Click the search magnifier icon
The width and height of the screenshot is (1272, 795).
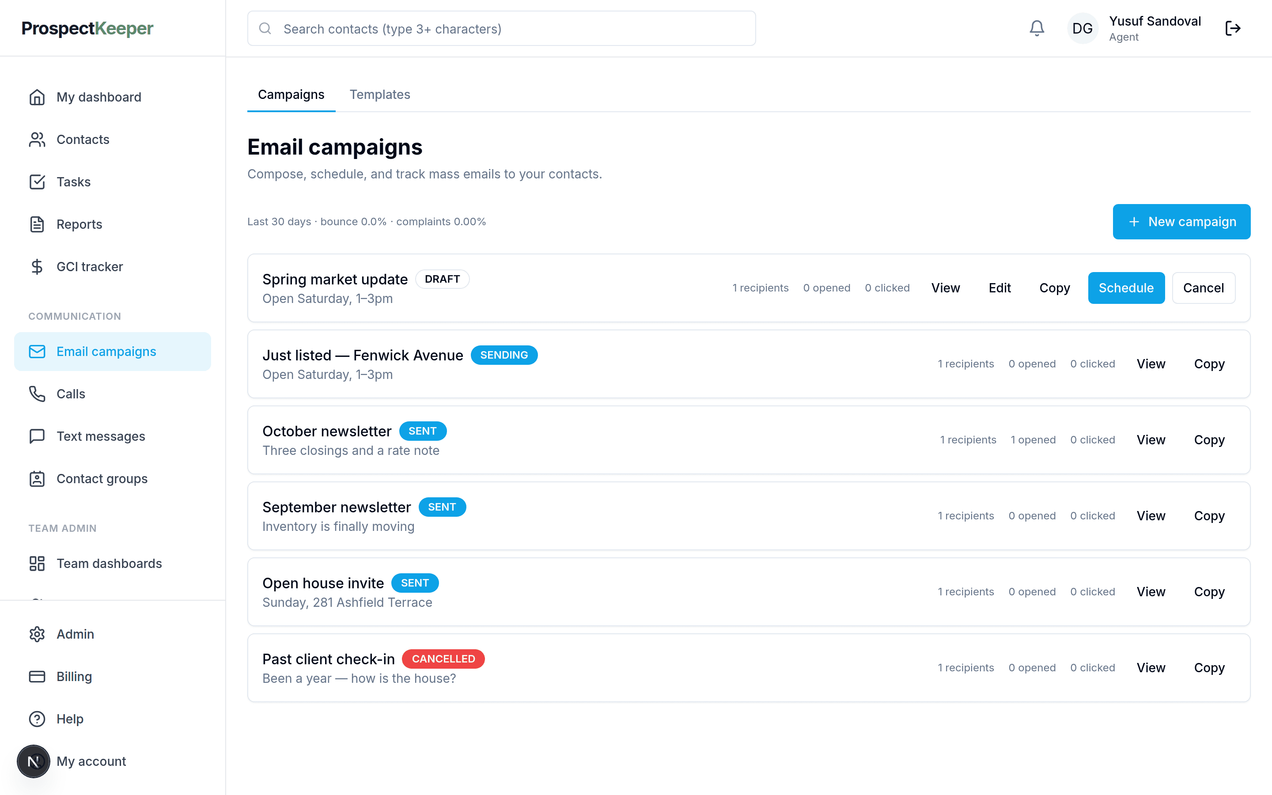click(265, 28)
